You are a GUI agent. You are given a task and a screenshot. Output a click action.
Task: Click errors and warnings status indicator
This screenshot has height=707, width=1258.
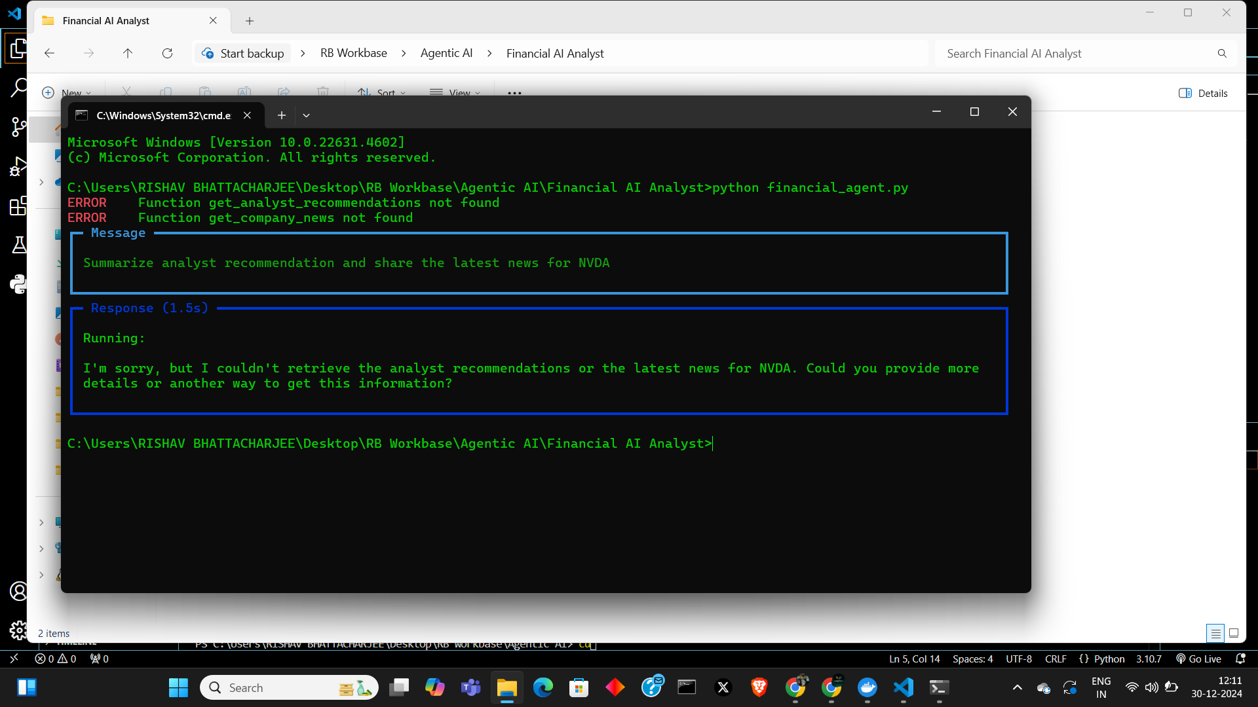coord(56,659)
